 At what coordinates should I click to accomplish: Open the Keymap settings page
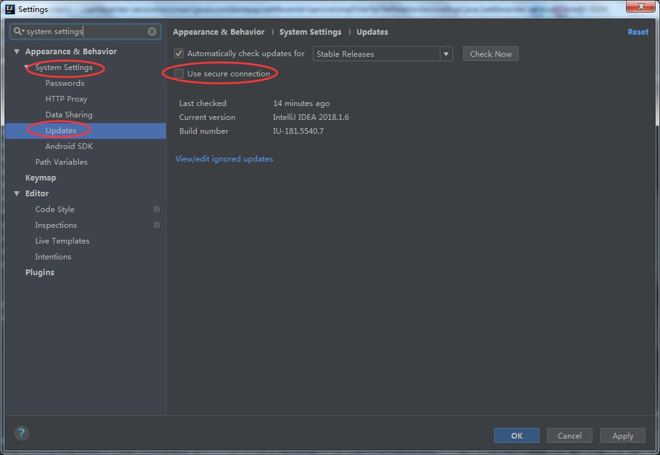click(40, 177)
